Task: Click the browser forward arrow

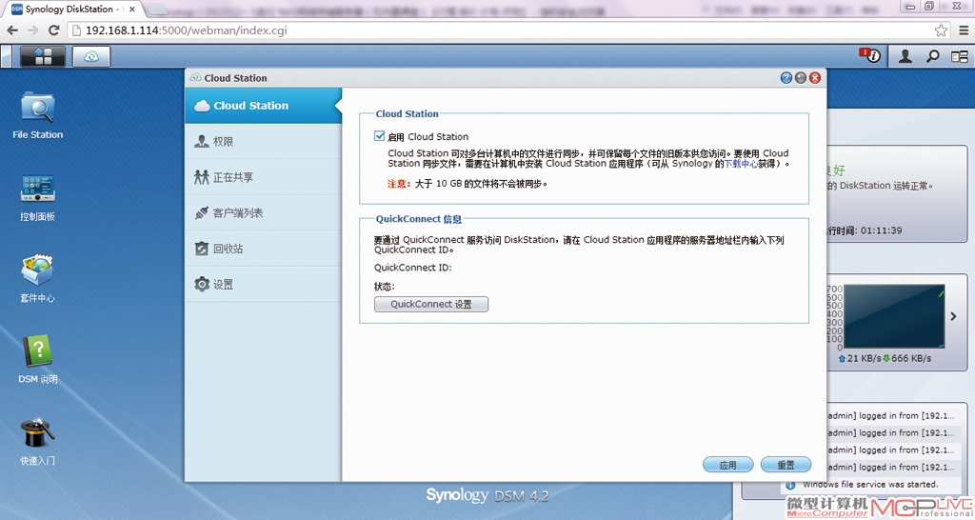Action: pyautogui.click(x=33, y=30)
